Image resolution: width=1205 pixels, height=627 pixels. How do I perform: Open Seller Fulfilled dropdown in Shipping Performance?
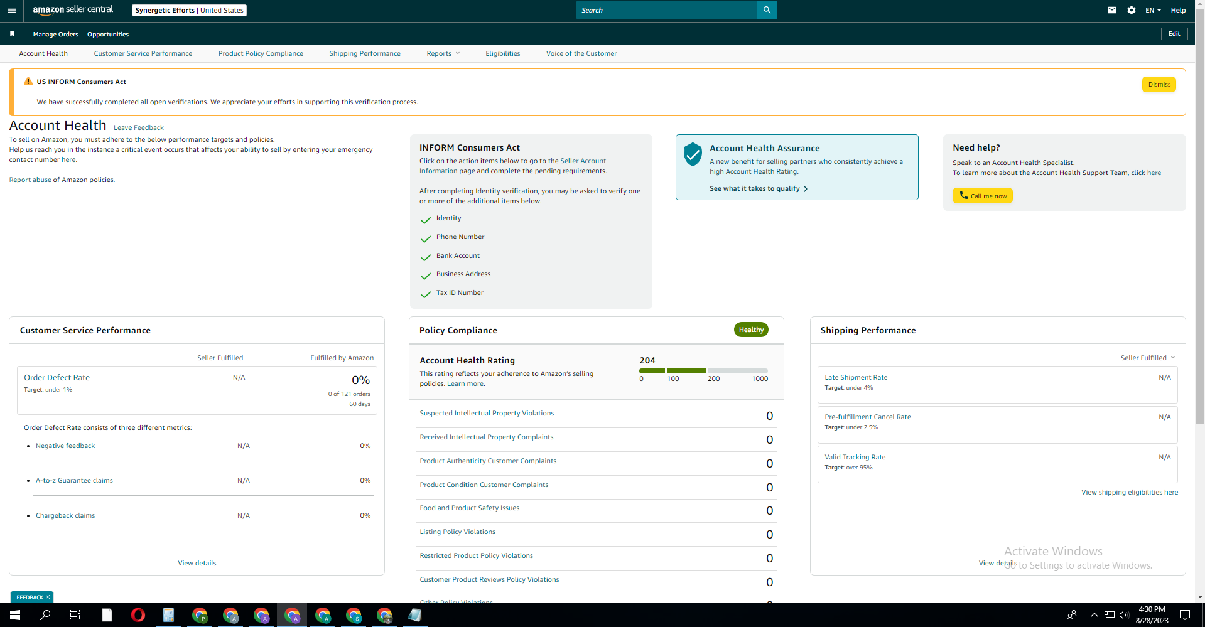pos(1148,358)
